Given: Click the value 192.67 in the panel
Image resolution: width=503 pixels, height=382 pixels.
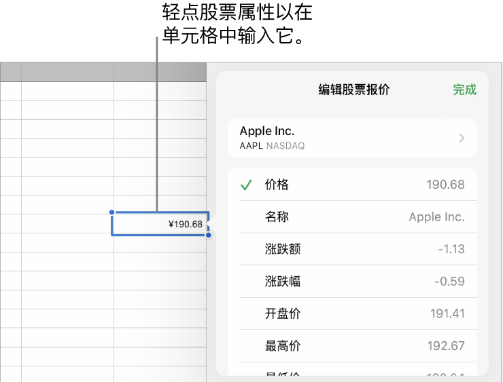Looking at the screenshot, I should [x=446, y=346].
